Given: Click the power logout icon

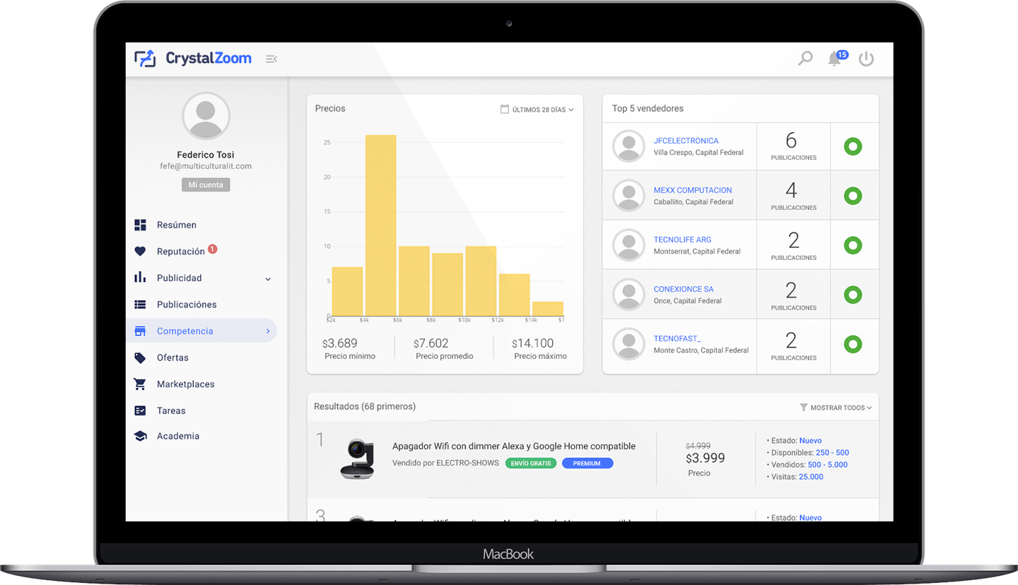Looking at the screenshot, I should [866, 59].
